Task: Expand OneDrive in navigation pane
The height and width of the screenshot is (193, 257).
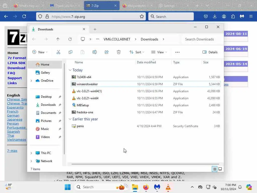Action: coord(31,81)
